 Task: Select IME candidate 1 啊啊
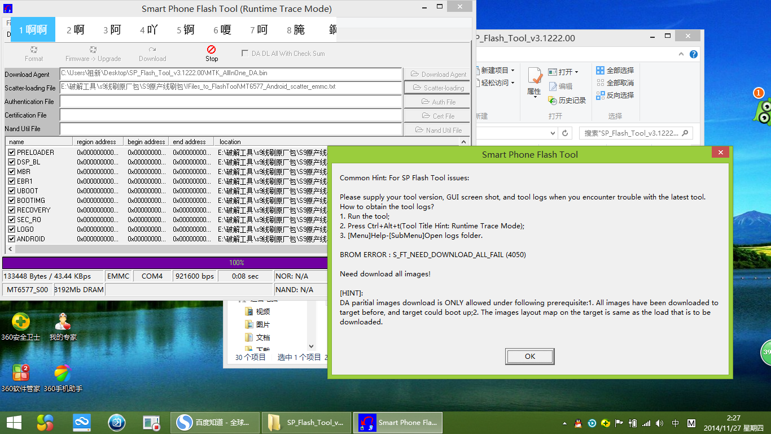click(x=33, y=29)
